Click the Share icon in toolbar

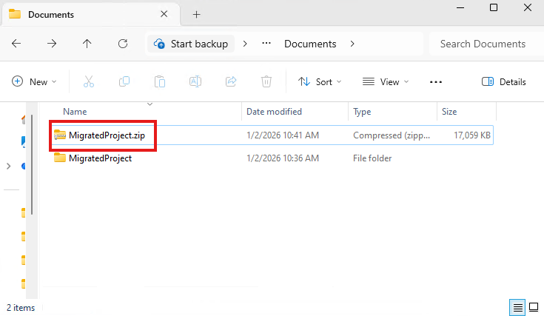[231, 81]
